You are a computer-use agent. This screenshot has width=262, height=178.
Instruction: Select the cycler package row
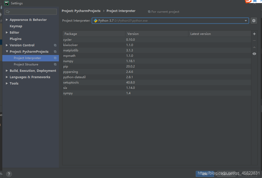pos(157,39)
